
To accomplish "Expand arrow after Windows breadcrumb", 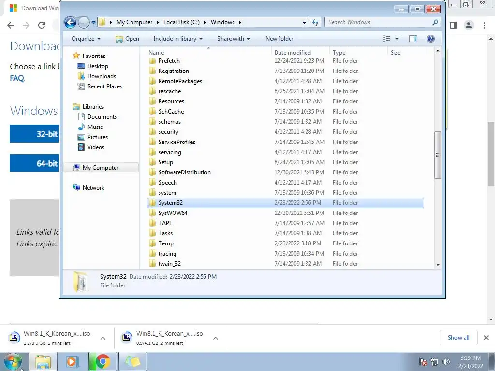I will [x=240, y=22].
